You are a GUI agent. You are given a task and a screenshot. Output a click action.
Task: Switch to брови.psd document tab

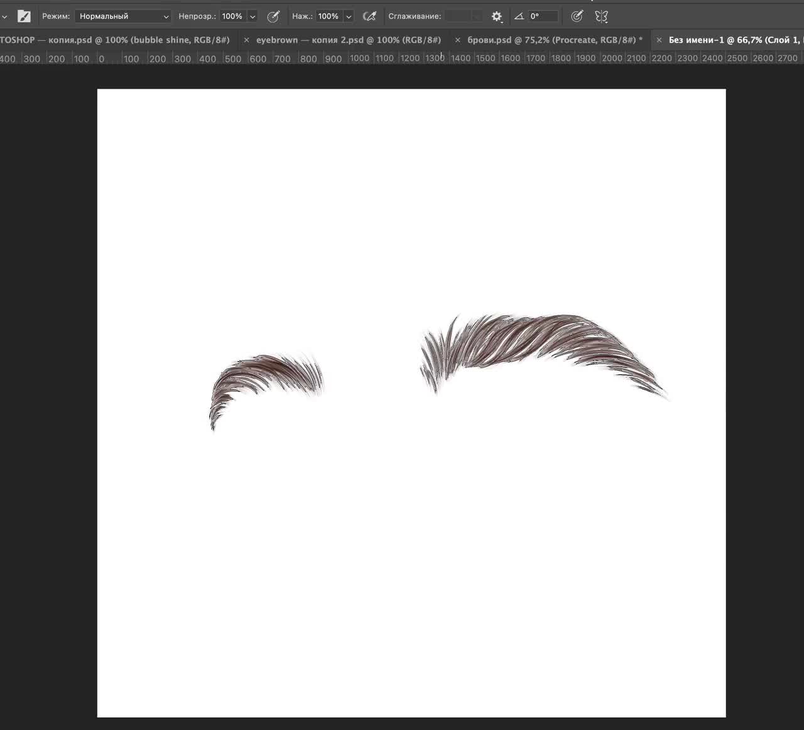point(555,40)
